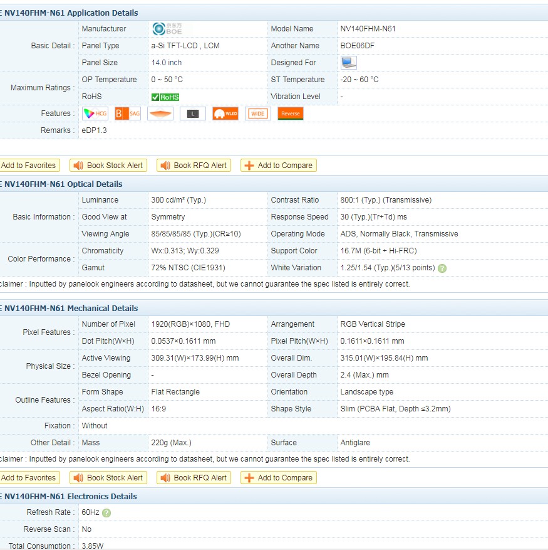Book RFQ Alert below Mechanical Details
This screenshot has width=548, height=550.
194,478
